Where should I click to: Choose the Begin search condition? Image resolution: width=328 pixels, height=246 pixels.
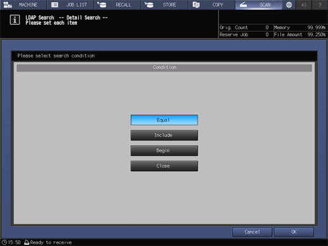click(x=164, y=150)
